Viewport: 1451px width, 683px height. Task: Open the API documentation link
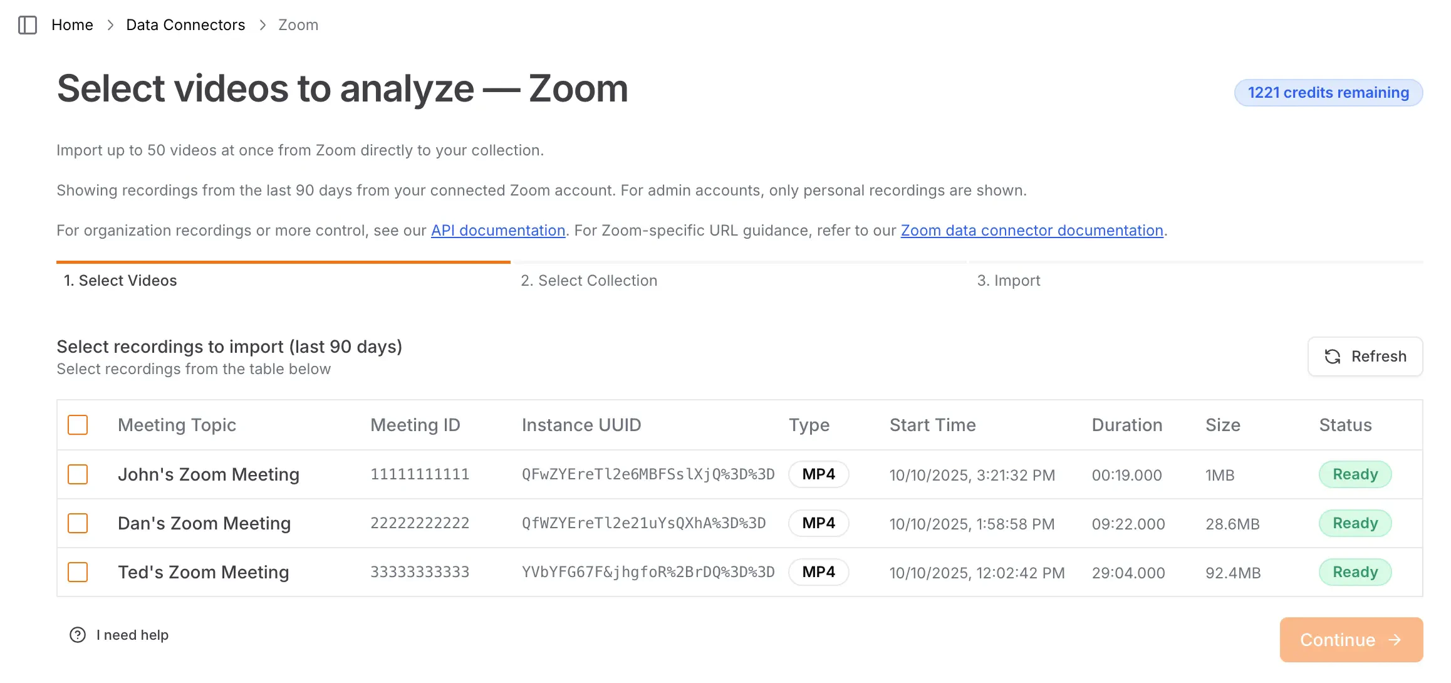[498, 231]
